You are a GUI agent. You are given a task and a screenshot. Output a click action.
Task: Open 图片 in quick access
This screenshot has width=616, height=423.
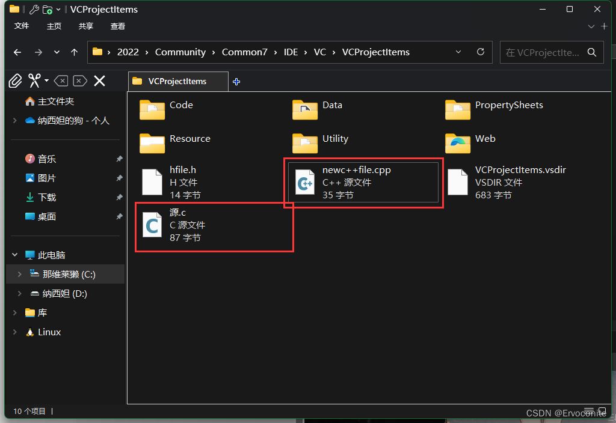coord(46,178)
